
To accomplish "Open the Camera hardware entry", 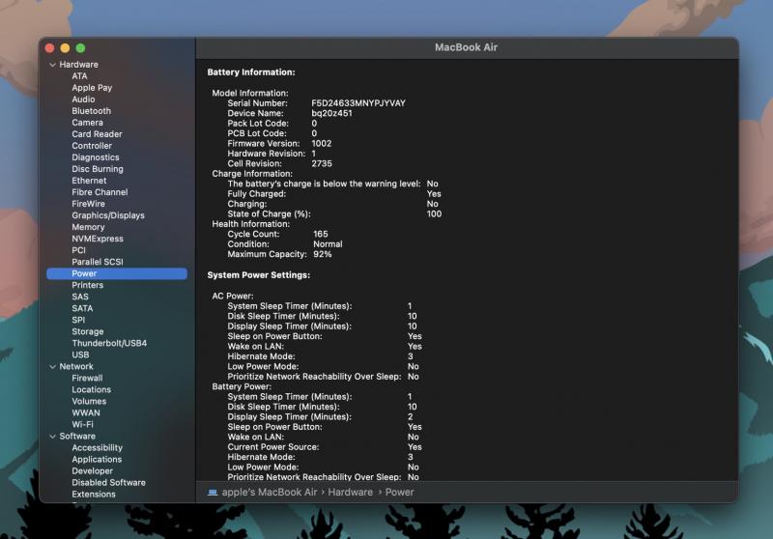I will click(87, 122).
